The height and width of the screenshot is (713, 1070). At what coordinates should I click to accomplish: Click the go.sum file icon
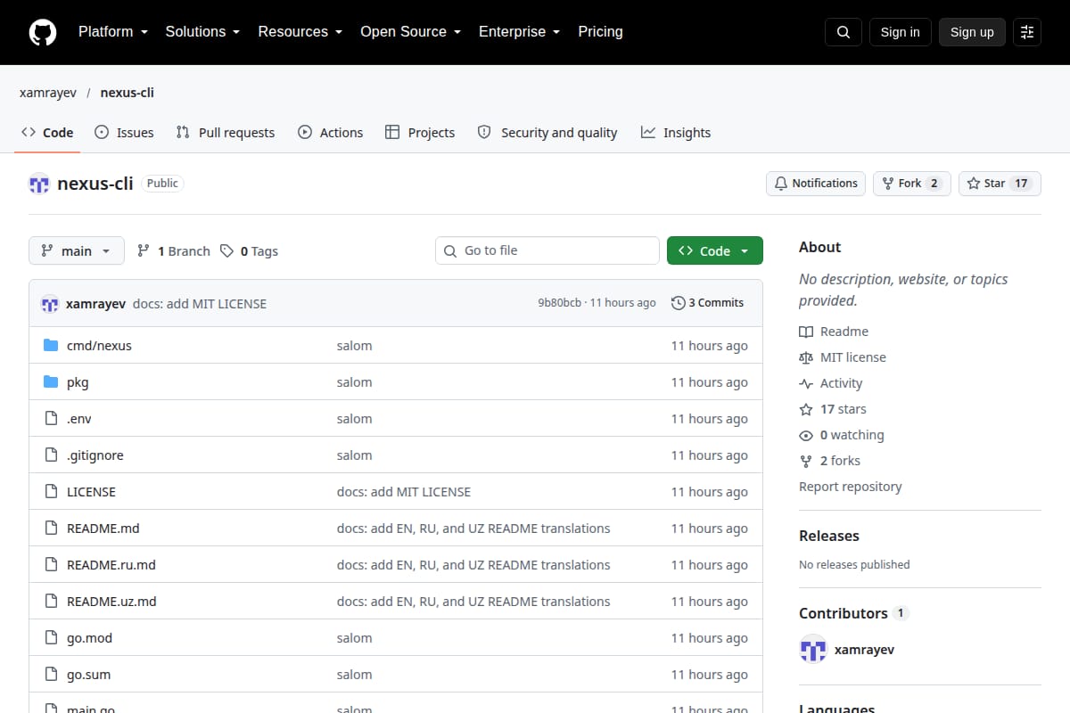[x=51, y=675]
